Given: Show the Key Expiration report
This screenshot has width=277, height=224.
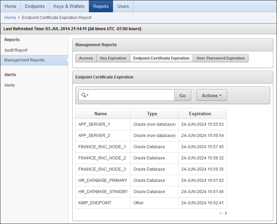Looking at the screenshot, I should [113, 58].
